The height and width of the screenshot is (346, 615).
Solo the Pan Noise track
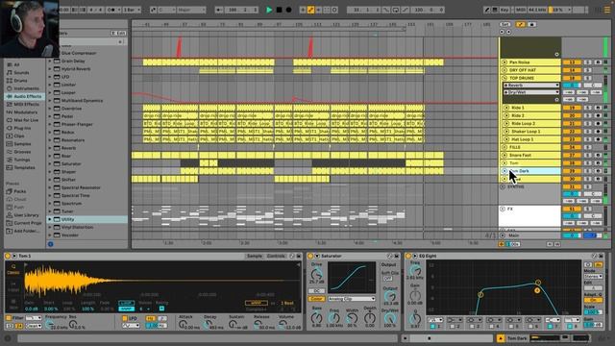tap(587, 62)
